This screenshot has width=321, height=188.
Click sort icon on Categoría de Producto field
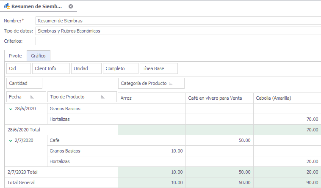click(x=171, y=84)
